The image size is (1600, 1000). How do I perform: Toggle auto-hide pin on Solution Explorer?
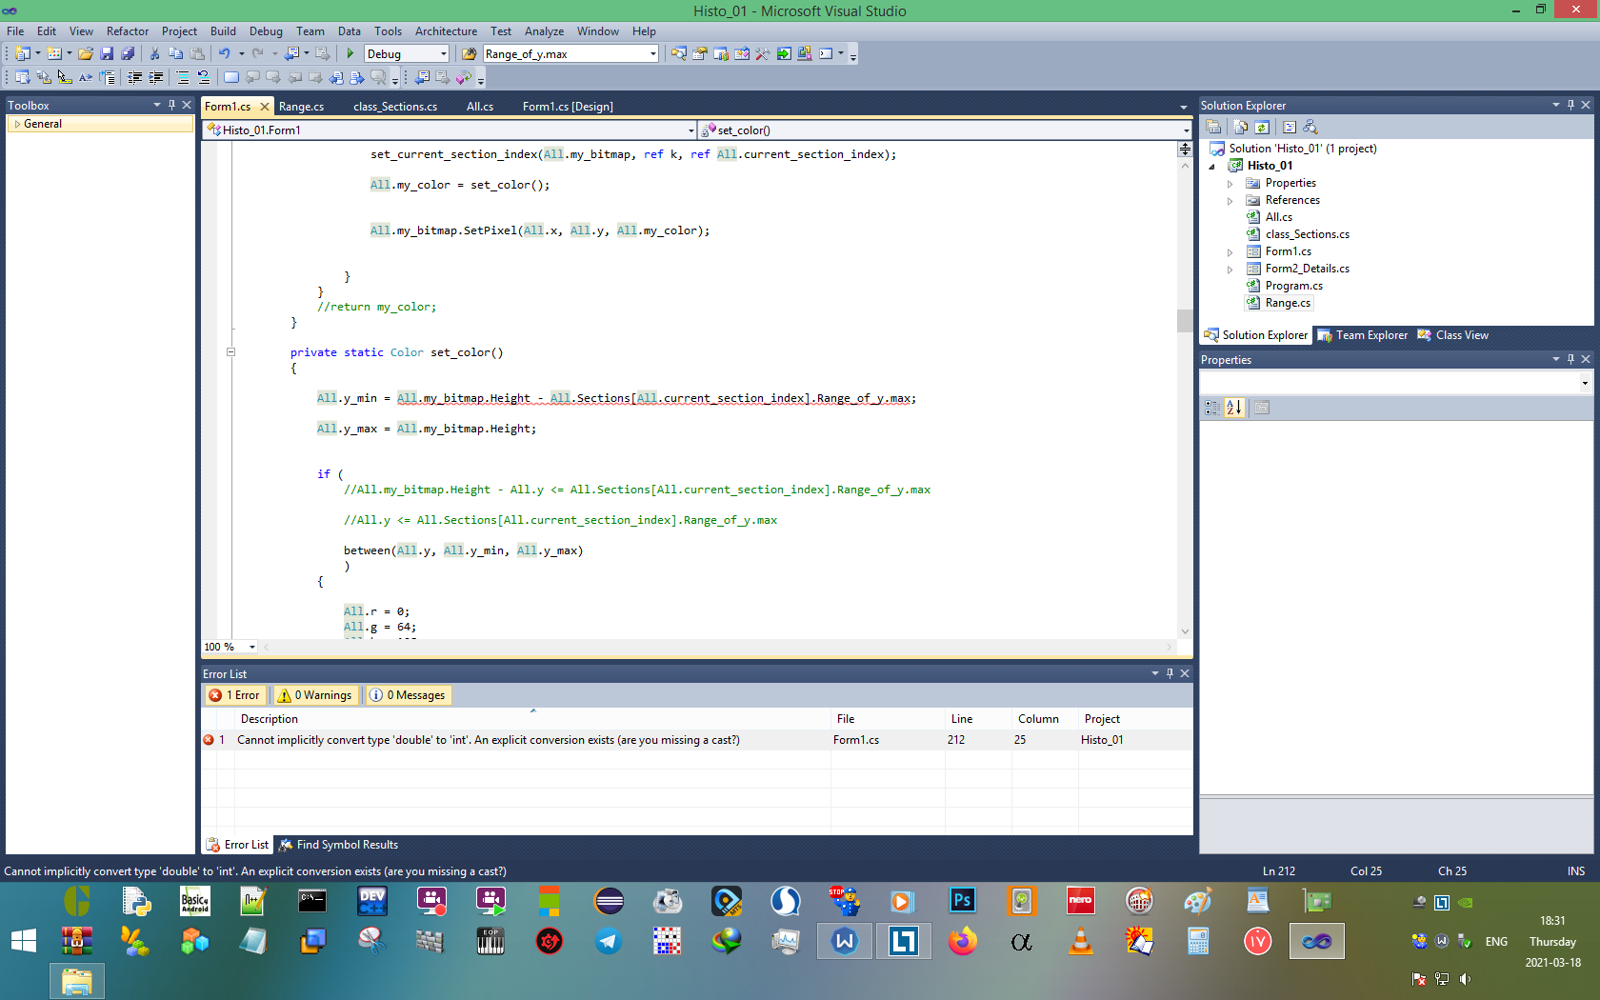point(1570,105)
